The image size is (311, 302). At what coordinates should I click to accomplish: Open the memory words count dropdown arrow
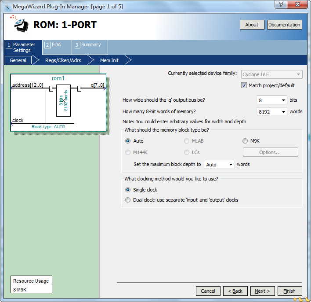pos(283,112)
